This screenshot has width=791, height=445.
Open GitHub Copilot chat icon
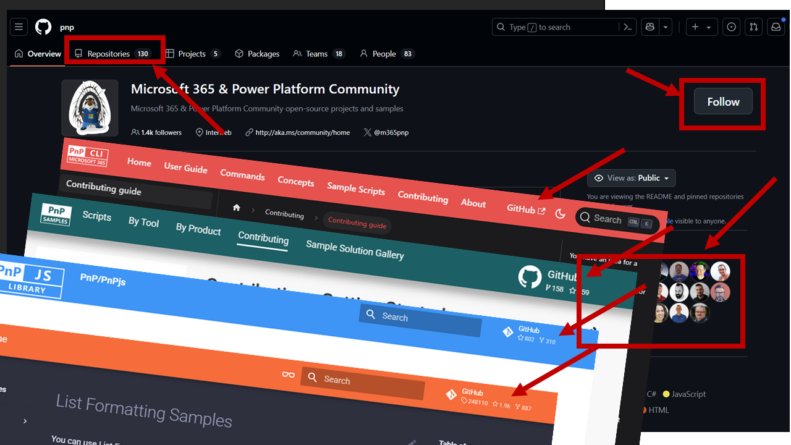(x=650, y=27)
